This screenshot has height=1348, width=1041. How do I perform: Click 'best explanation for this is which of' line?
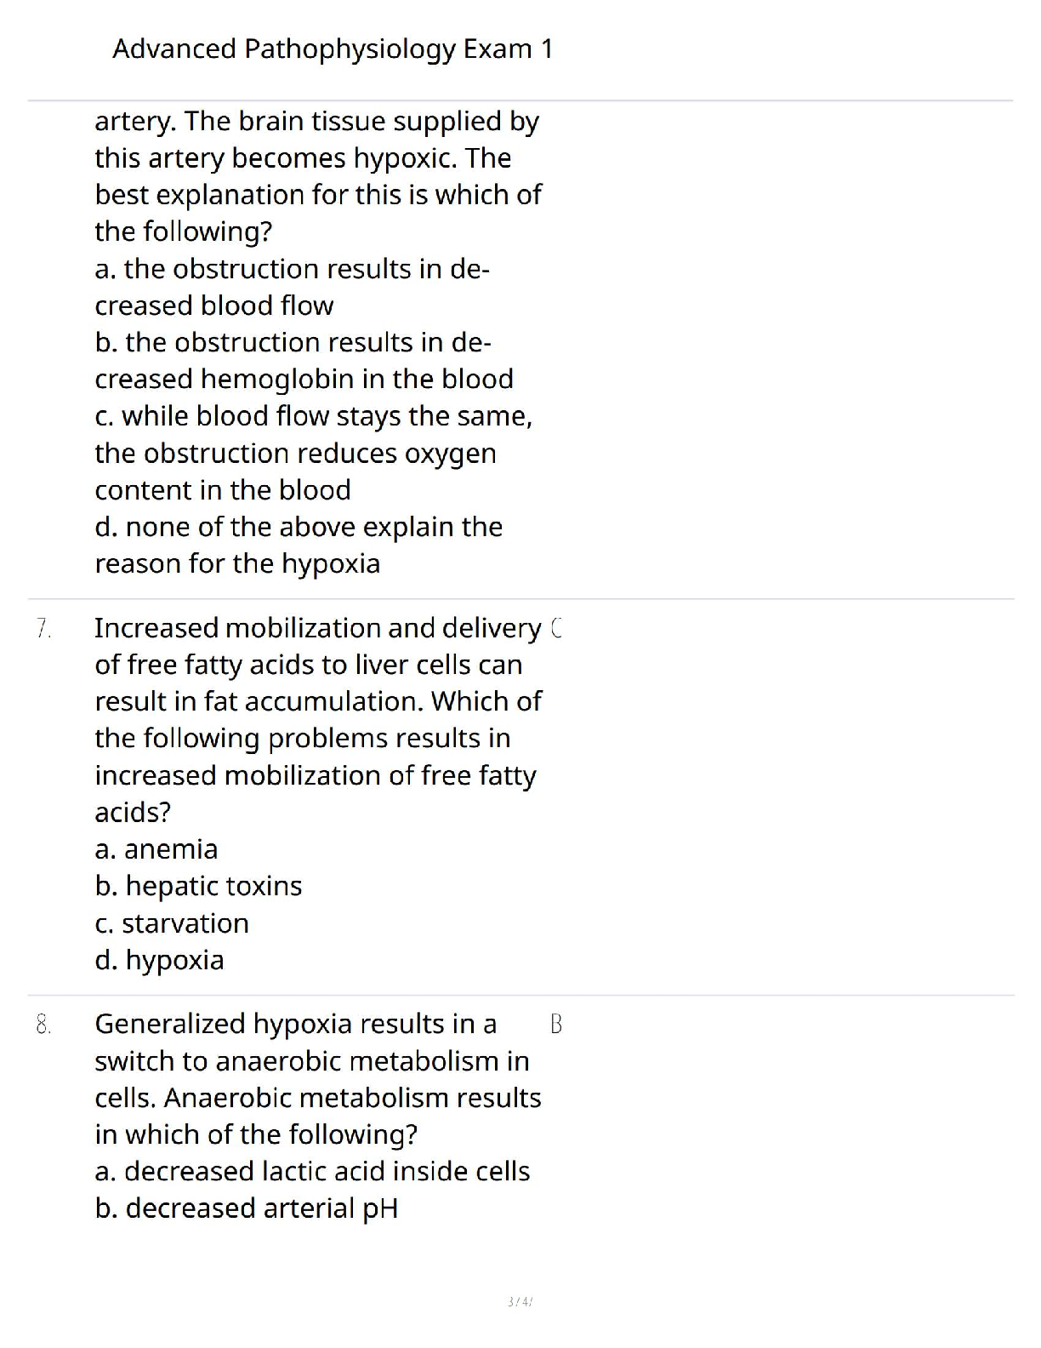[x=318, y=195]
